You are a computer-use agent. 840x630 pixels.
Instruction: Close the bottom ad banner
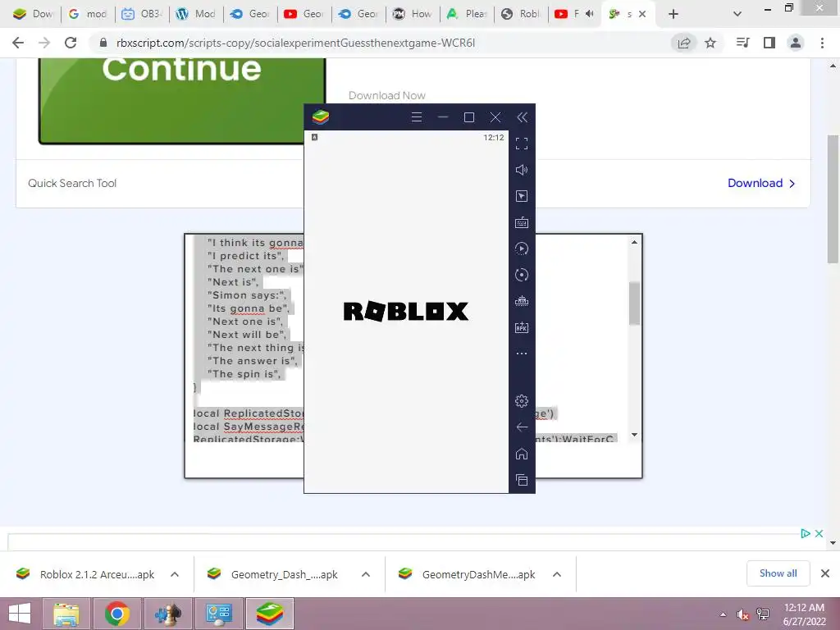[x=819, y=533]
